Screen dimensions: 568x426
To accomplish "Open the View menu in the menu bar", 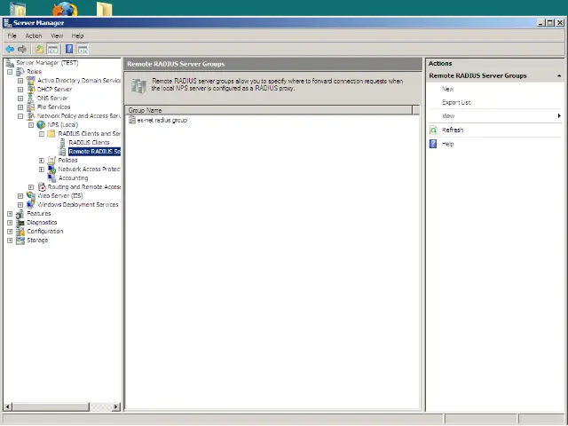I will pos(57,35).
